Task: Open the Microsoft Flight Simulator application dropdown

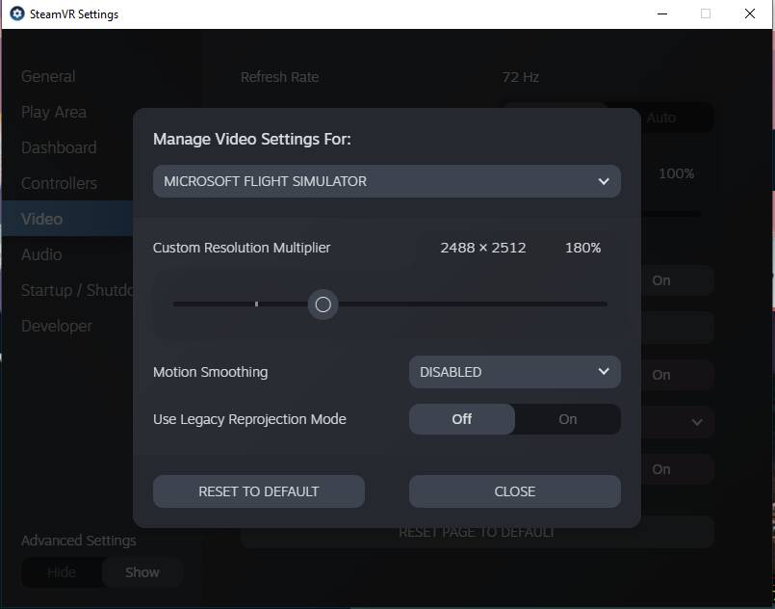Action: 386,181
